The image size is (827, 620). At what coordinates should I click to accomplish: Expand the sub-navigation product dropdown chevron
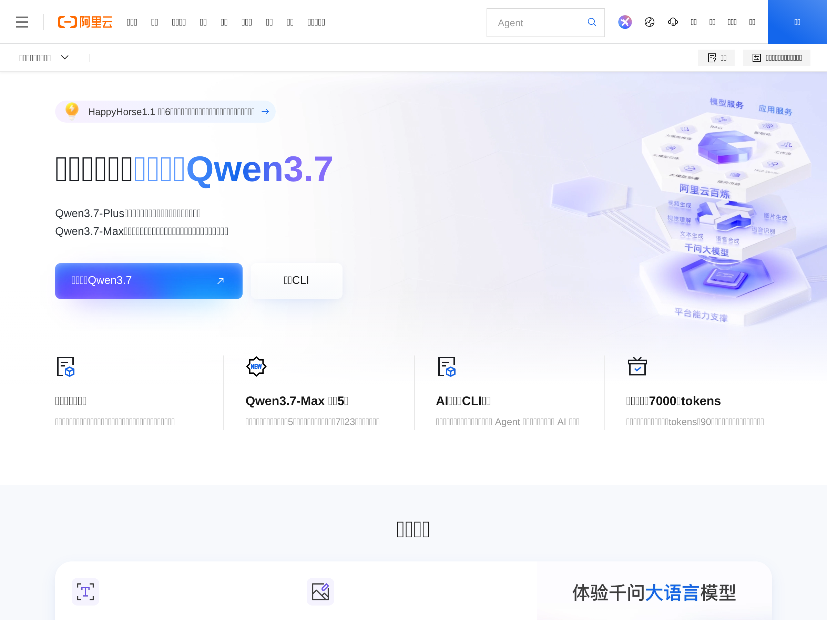tap(65, 58)
